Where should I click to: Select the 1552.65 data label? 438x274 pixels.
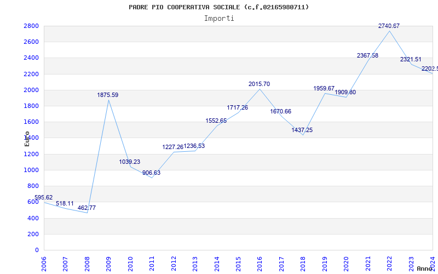(x=216, y=121)
